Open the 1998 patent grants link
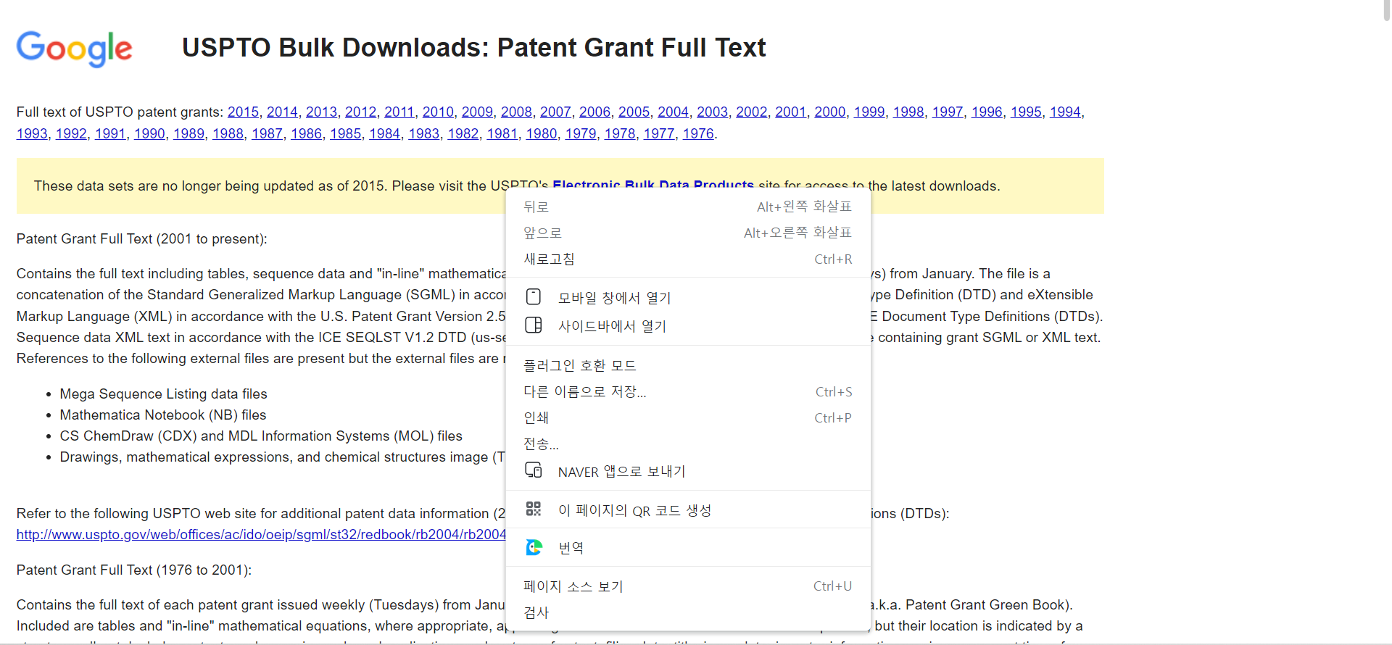Image resolution: width=1392 pixels, height=645 pixels. (908, 112)
